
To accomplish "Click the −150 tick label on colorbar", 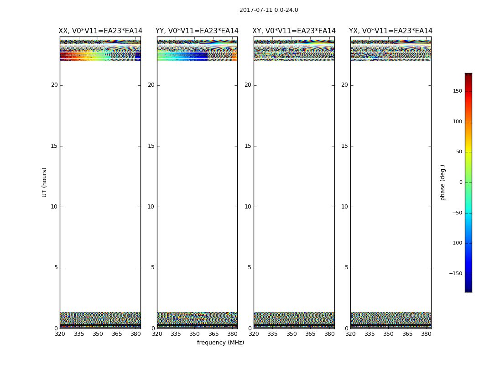I will click(x=456, y=273).
